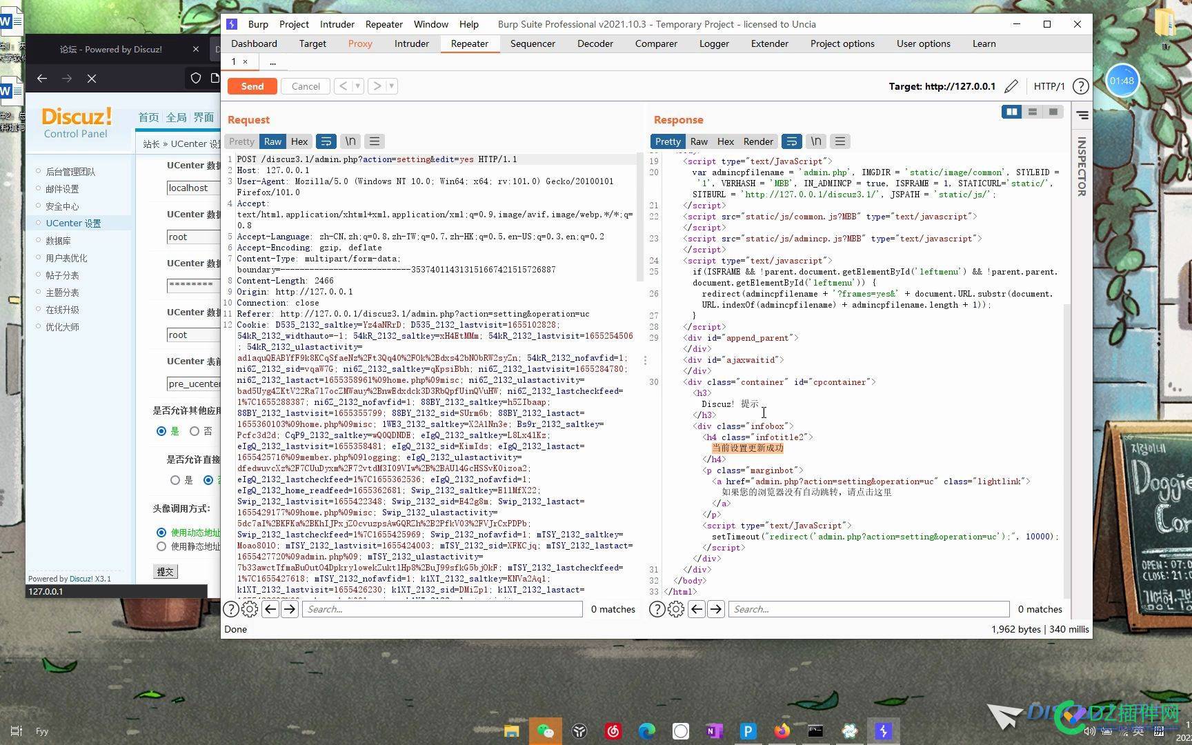The image size is (1192, 745).
Task: Open the Burp menu
Action: pyautogui.click(x=258, y=24)
